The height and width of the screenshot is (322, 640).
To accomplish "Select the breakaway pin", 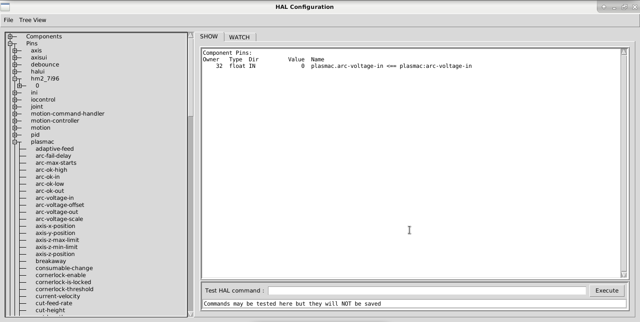I will [x=51, y=261].
